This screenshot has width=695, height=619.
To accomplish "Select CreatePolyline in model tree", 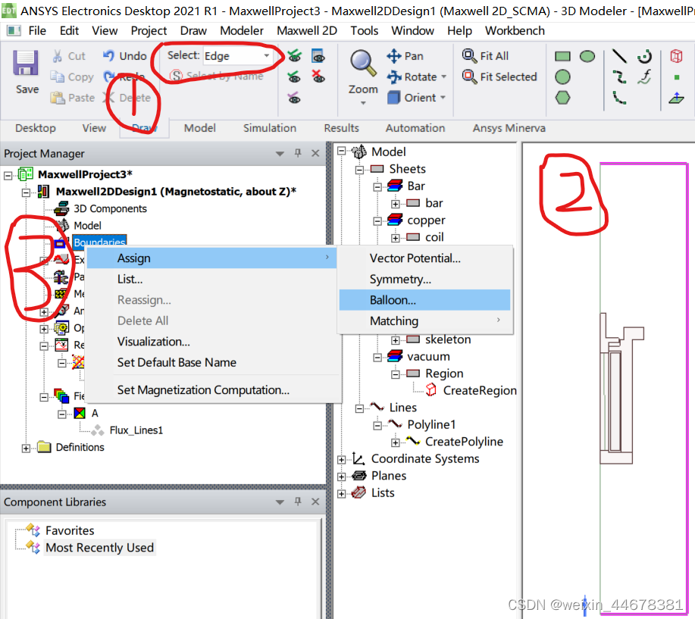I will (464, 441).
